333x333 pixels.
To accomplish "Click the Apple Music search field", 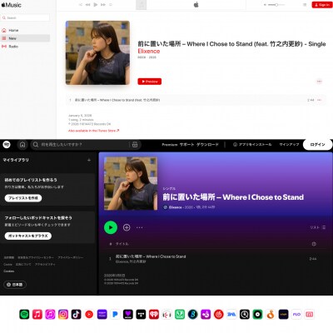I will coord(25,17).
